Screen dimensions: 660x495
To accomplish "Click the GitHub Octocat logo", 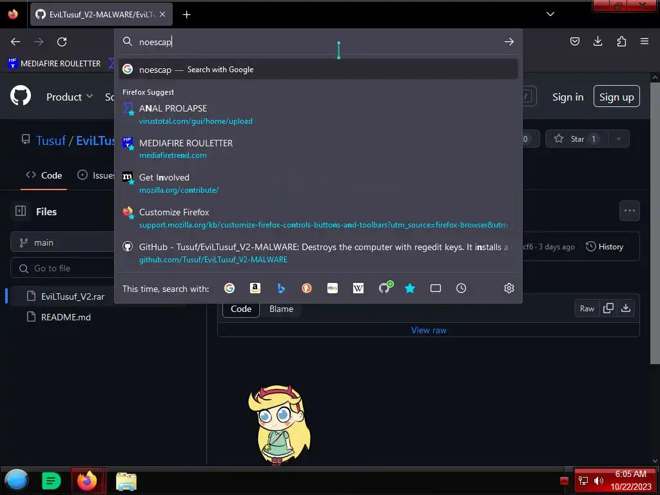I will pyautogui.click(x=21, y=95).
